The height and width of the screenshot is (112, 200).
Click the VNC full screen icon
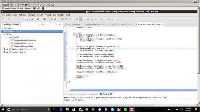(52, 5)
